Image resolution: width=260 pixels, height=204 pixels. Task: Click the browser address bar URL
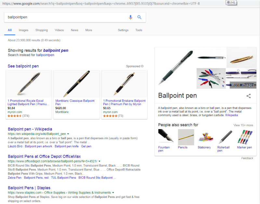pyautogui.click(x=101, y=4)
